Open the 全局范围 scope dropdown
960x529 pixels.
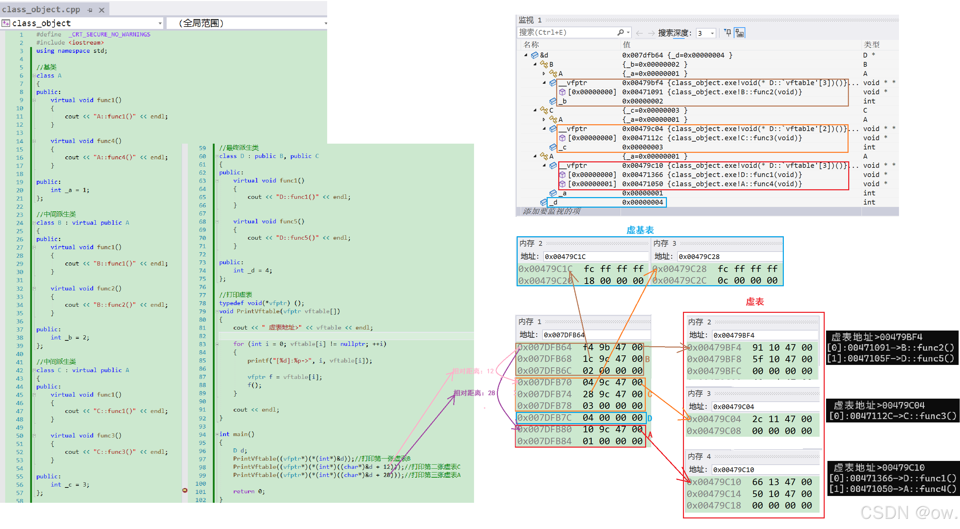[x=325, y=23]
